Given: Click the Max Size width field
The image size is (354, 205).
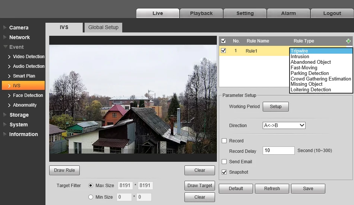Looking at the screenshot, I should point(125,185).
